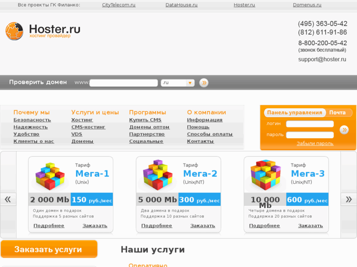Click the Мега-1 colored cubes image

click(x=50, y=176)
